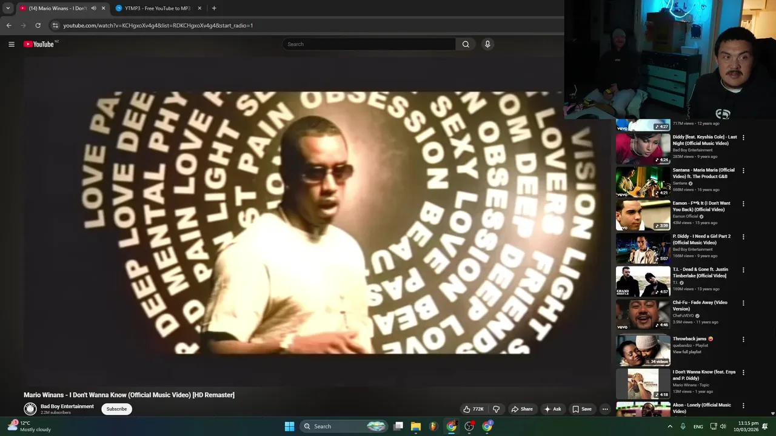Open a new browser tab
The height and width of the screenshot is (436, 776).
(214, 8)
